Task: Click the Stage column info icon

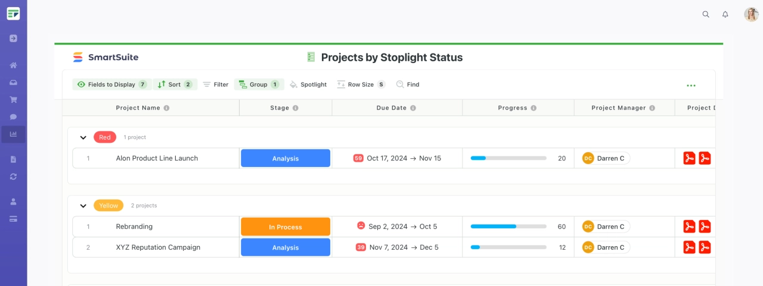Action: [296, 108]
